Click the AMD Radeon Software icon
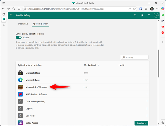This screenshot has width=166, height=126. click(x=20, y=94)
